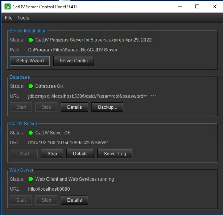Screen dimensions: 223x215
Task: Click the rmi://192.168.10.54:1099/CatDVServer URL
Action: (68, 143)
